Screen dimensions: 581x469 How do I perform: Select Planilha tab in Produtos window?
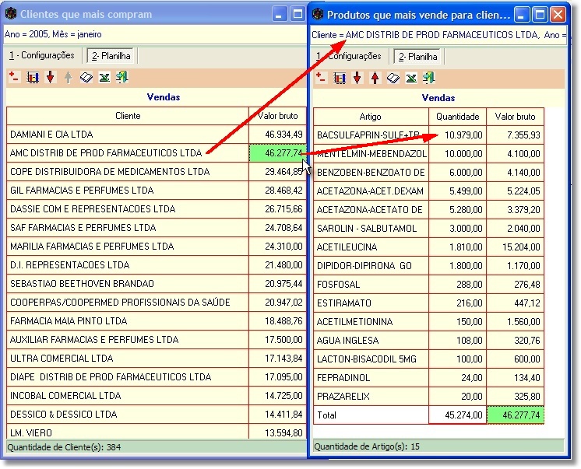click(x=418, y=57)
